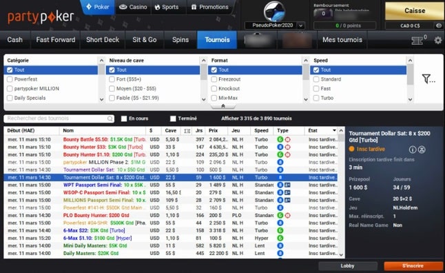This screenshot has height=273, width=445.
Task: Enable the Terminé checkbox
Action: [x=173, y=119]
